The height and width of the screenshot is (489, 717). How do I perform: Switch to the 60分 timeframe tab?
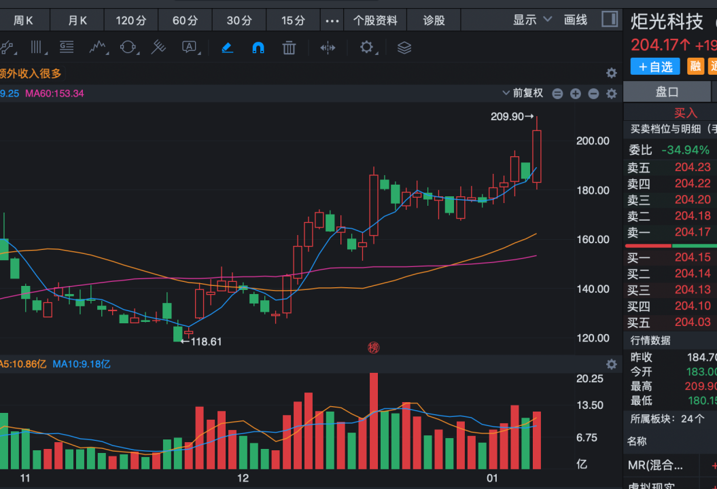[x=185, y=20]
